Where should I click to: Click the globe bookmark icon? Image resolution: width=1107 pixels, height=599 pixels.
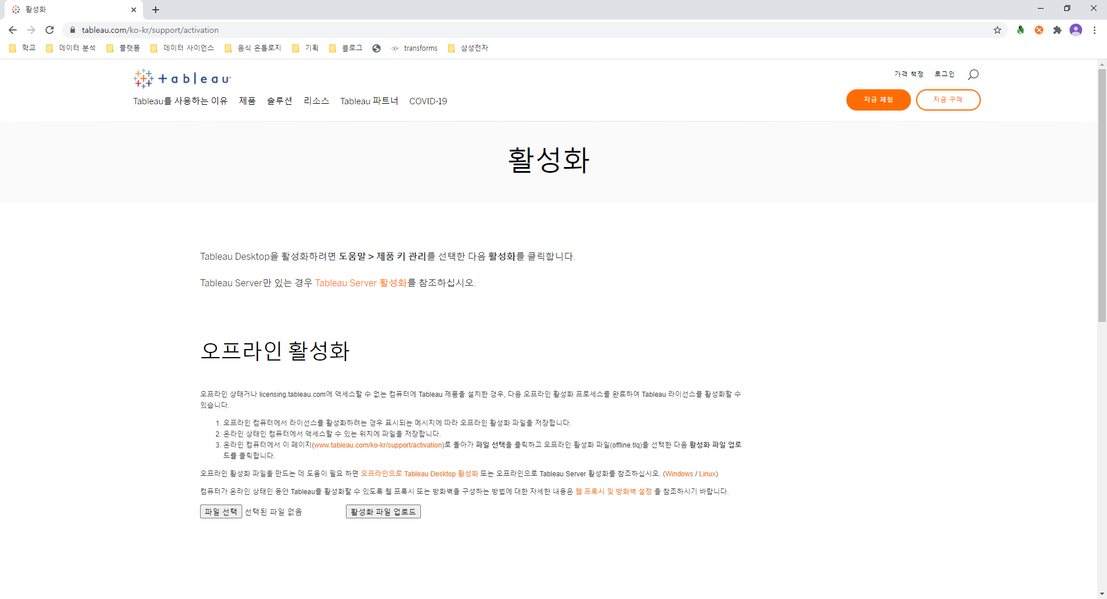(x=376, y=48)
